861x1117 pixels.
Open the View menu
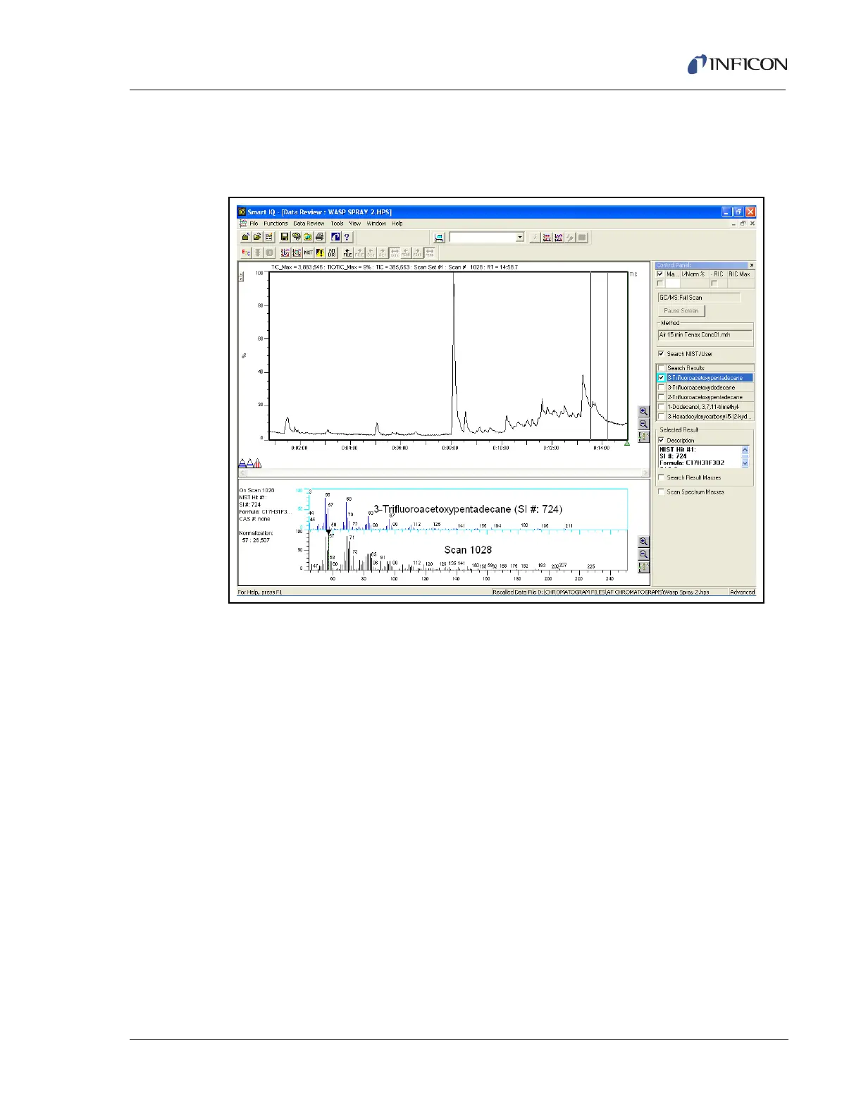coord(355,224)
